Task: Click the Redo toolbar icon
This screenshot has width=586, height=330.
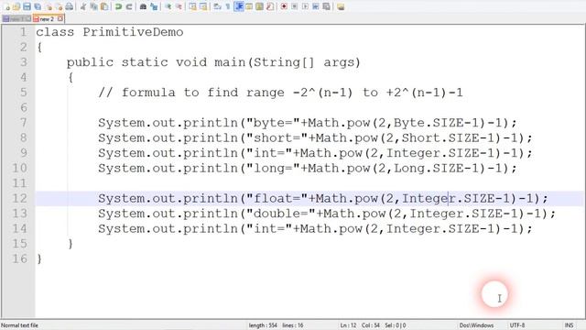Action: pyautogui.click(x=129, y=6)
